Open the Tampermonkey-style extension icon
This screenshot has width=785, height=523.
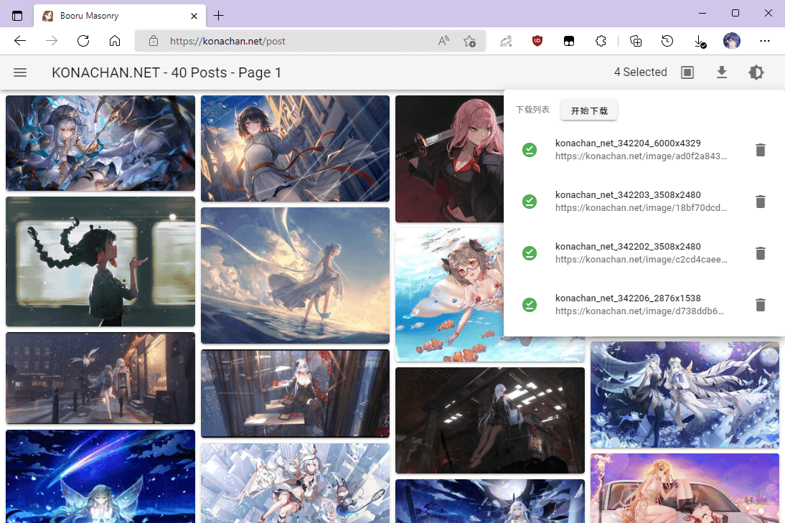(569, 41)
